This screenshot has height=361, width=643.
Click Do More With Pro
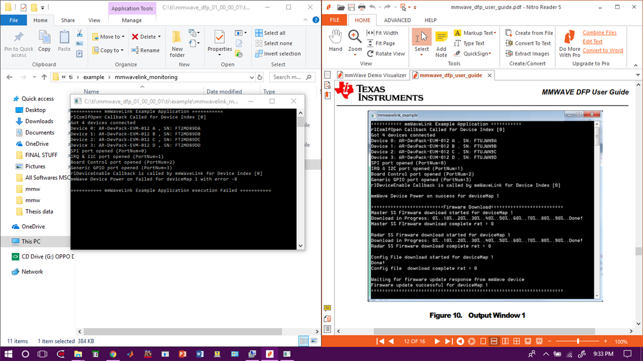pyautogui.click(x=569, y=43)
